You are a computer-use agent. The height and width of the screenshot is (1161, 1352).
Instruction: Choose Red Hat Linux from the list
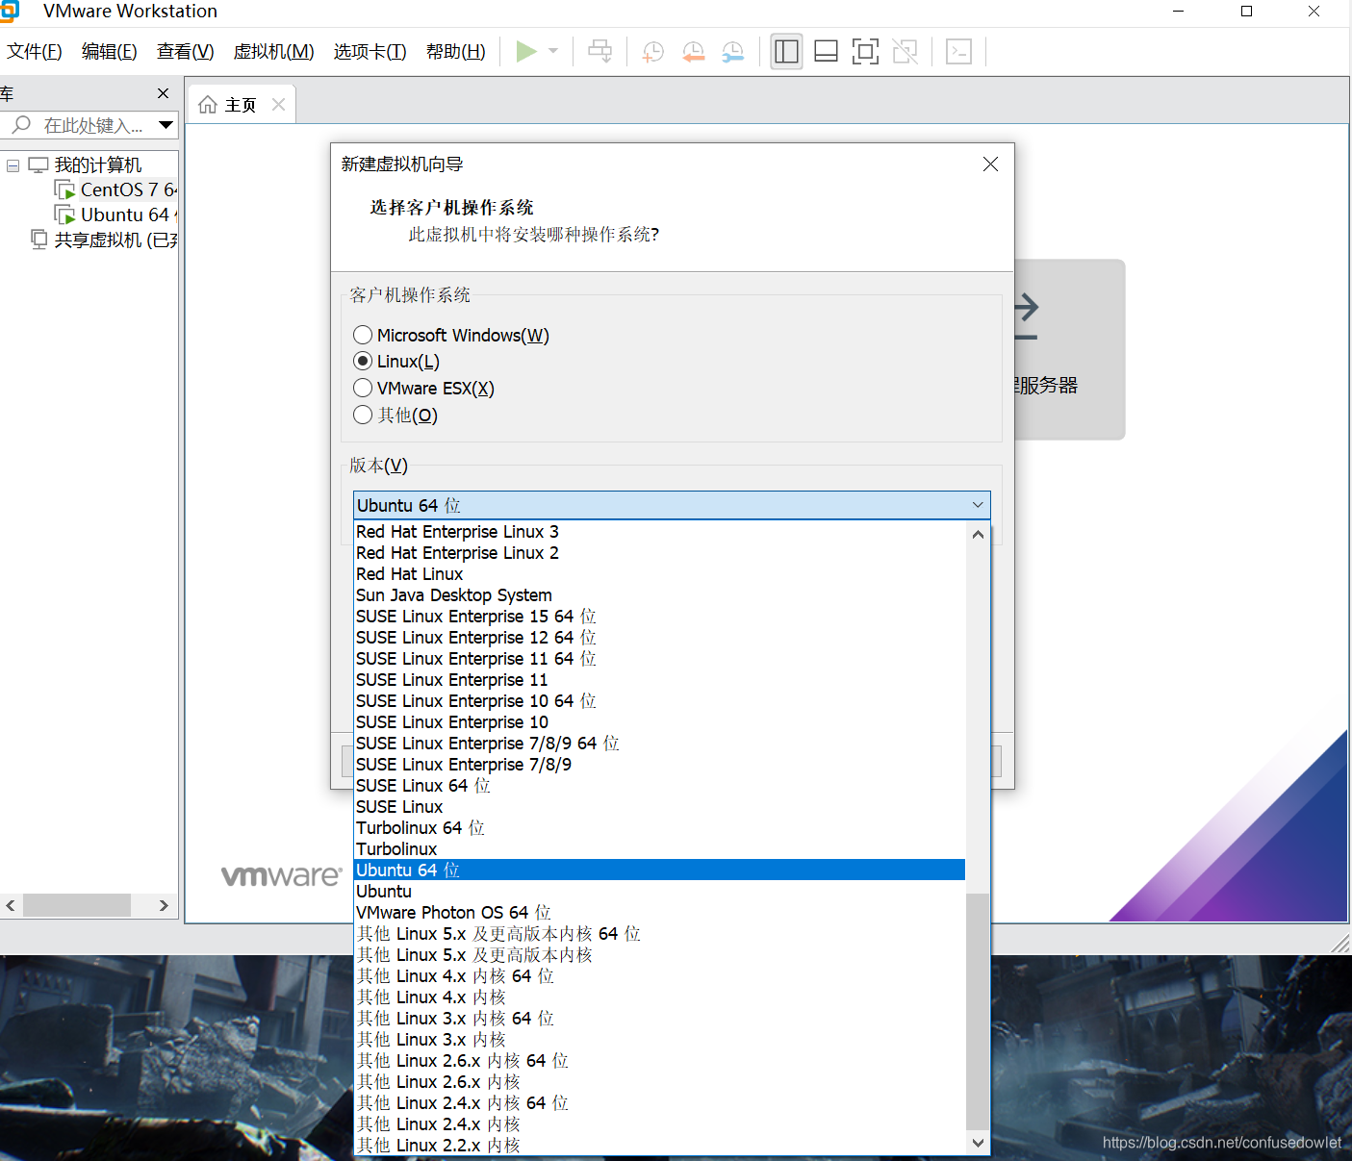coord(659,574)
